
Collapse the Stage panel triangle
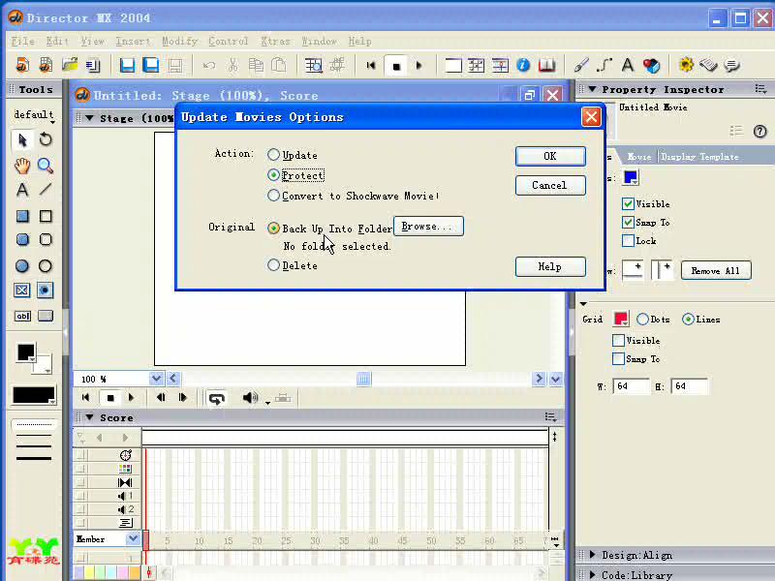coord(89,118)
